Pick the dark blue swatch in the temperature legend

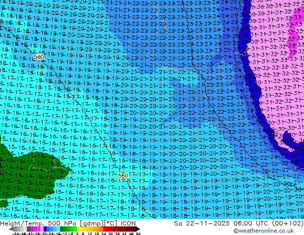tap(45, 229)
